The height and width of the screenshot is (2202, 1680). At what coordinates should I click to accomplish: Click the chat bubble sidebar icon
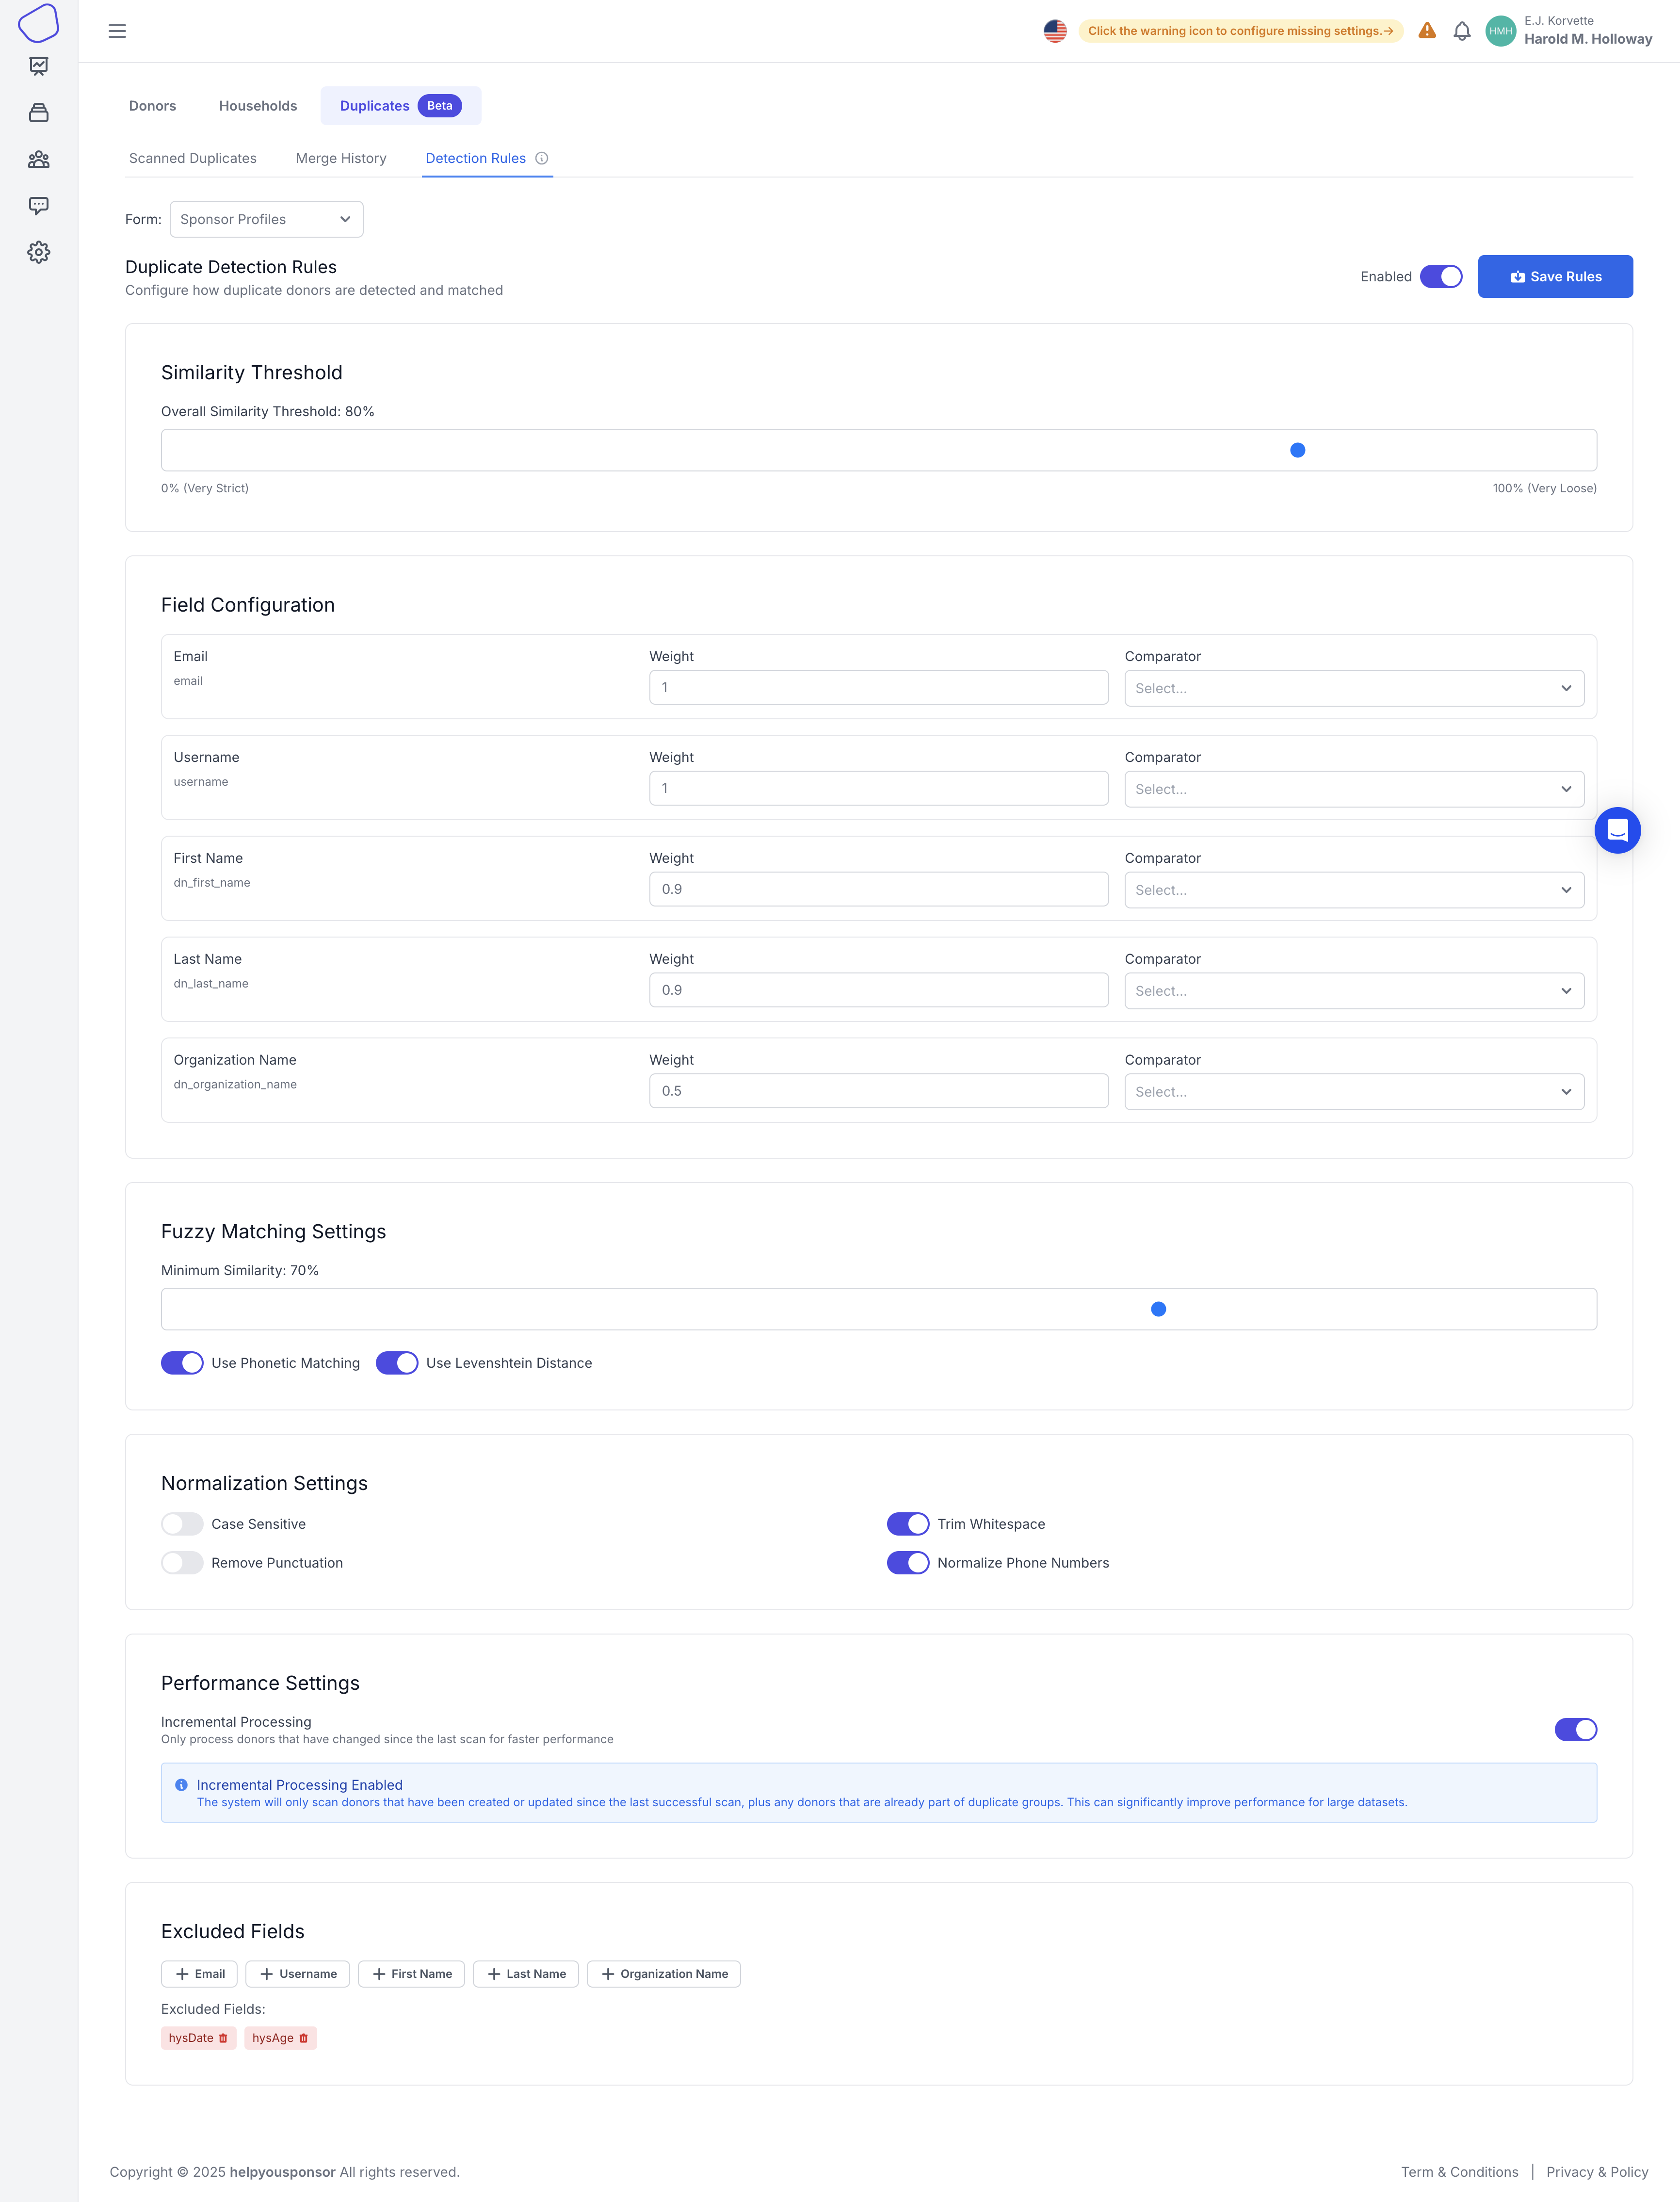[x=39, y=206]
